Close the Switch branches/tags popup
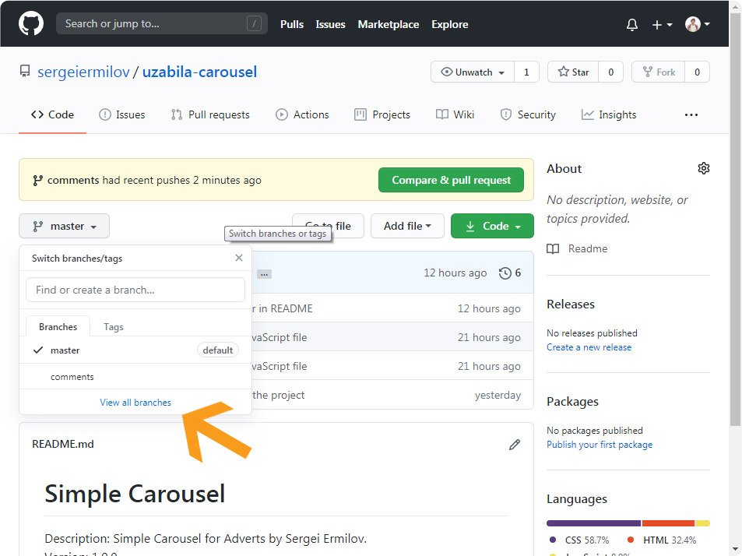742x556 pixels. [239, 258]
